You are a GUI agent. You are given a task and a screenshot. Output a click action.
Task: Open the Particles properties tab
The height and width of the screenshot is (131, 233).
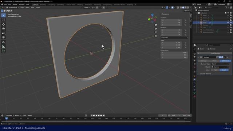[x=194, y=83]
